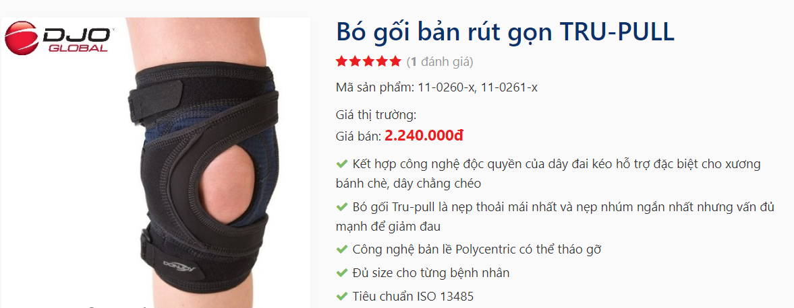Screen dimensions: 794x308
Task: Click the first red rating star
Action: coord(342,62)
